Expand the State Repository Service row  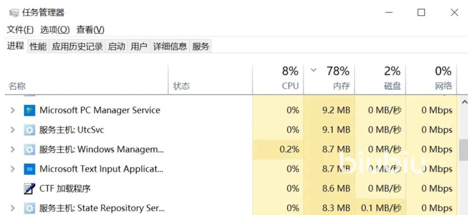(13, 208)
